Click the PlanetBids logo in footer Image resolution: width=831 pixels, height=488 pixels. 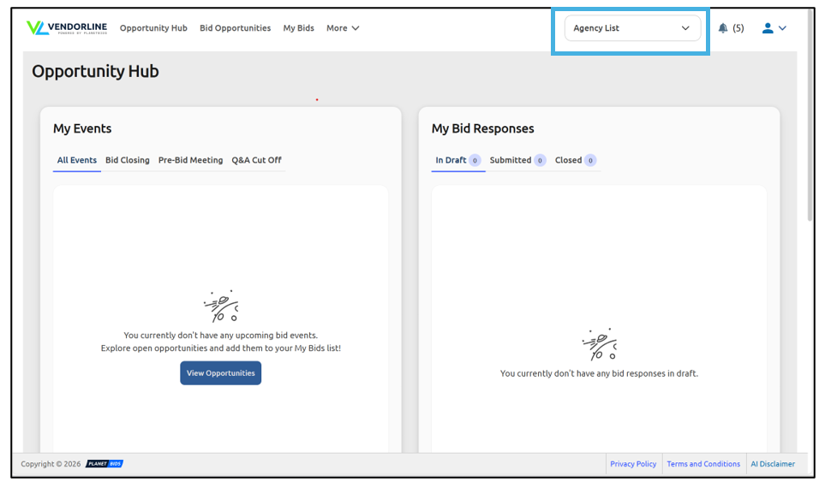tap(105, 464)
